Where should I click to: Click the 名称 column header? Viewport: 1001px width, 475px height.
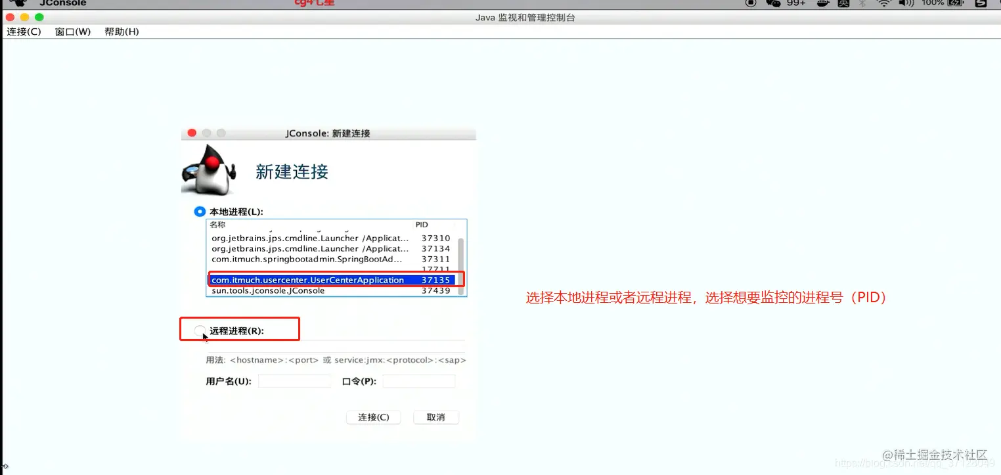click(x=217, y=225)
